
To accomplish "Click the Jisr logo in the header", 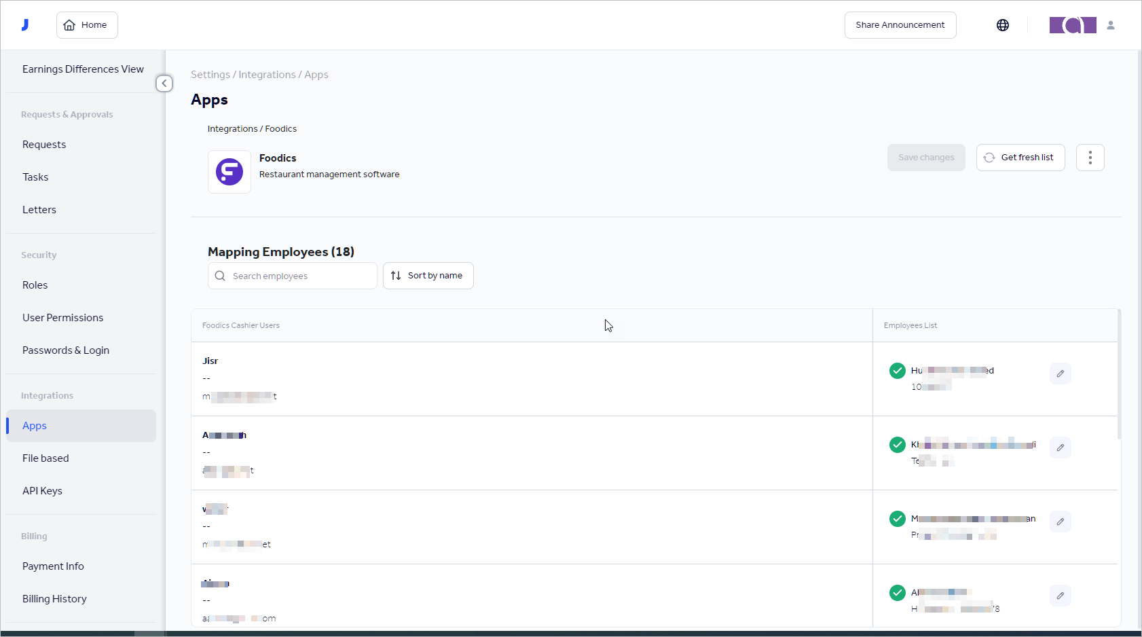I will tap(25, 25).
